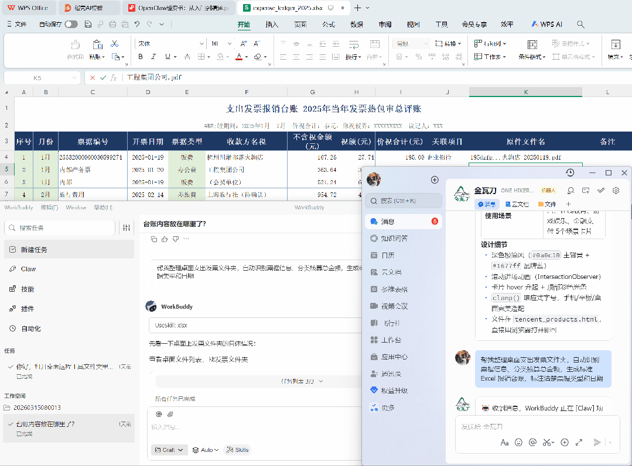Open the number format dropdown

pyautogui.click(x=426, y=43)
